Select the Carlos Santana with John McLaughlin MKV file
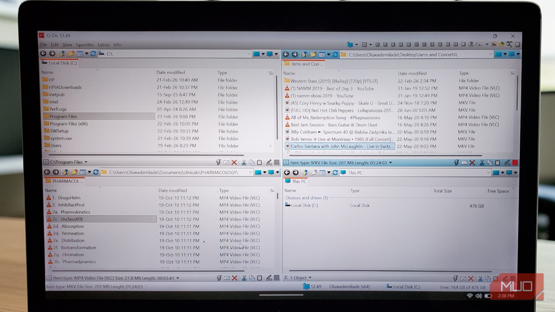Image resolution: width=555 pixels, height=312 pixels. pos(340,146)
